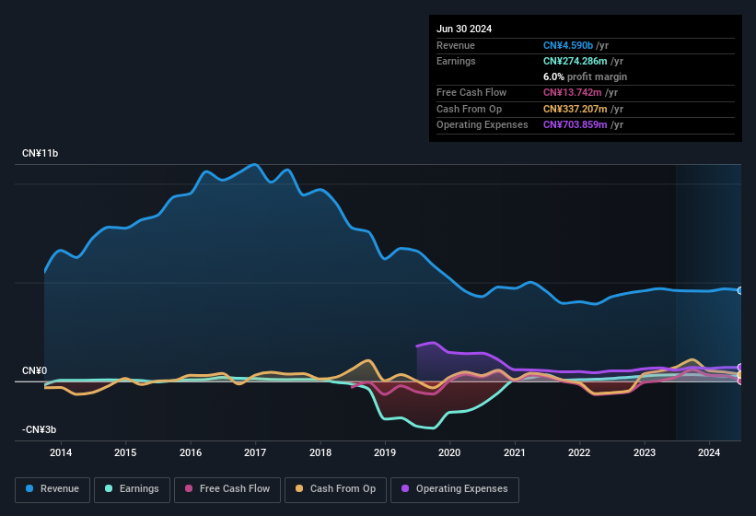Click the 6.0% profit margin text

pyautogui.click(x=585, y=76)
